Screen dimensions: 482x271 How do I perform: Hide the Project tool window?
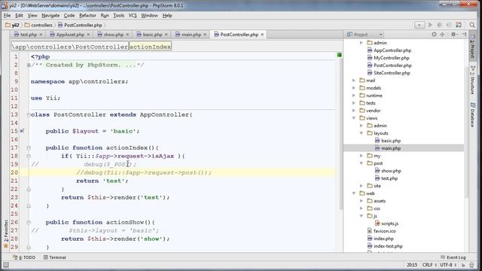pyautogui.click(x=464, y=35)
